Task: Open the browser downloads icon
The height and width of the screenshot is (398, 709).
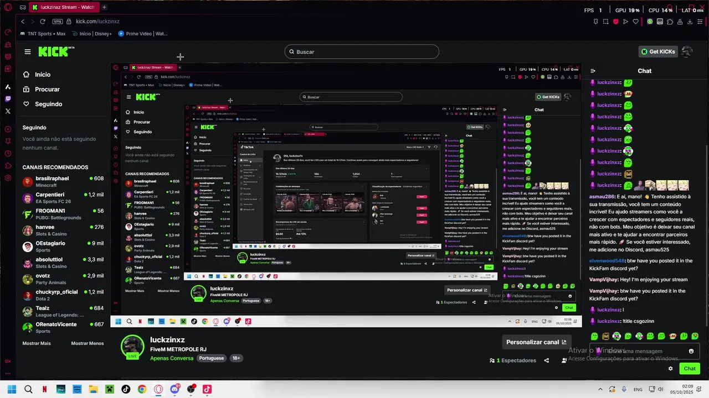Action: 690,22
